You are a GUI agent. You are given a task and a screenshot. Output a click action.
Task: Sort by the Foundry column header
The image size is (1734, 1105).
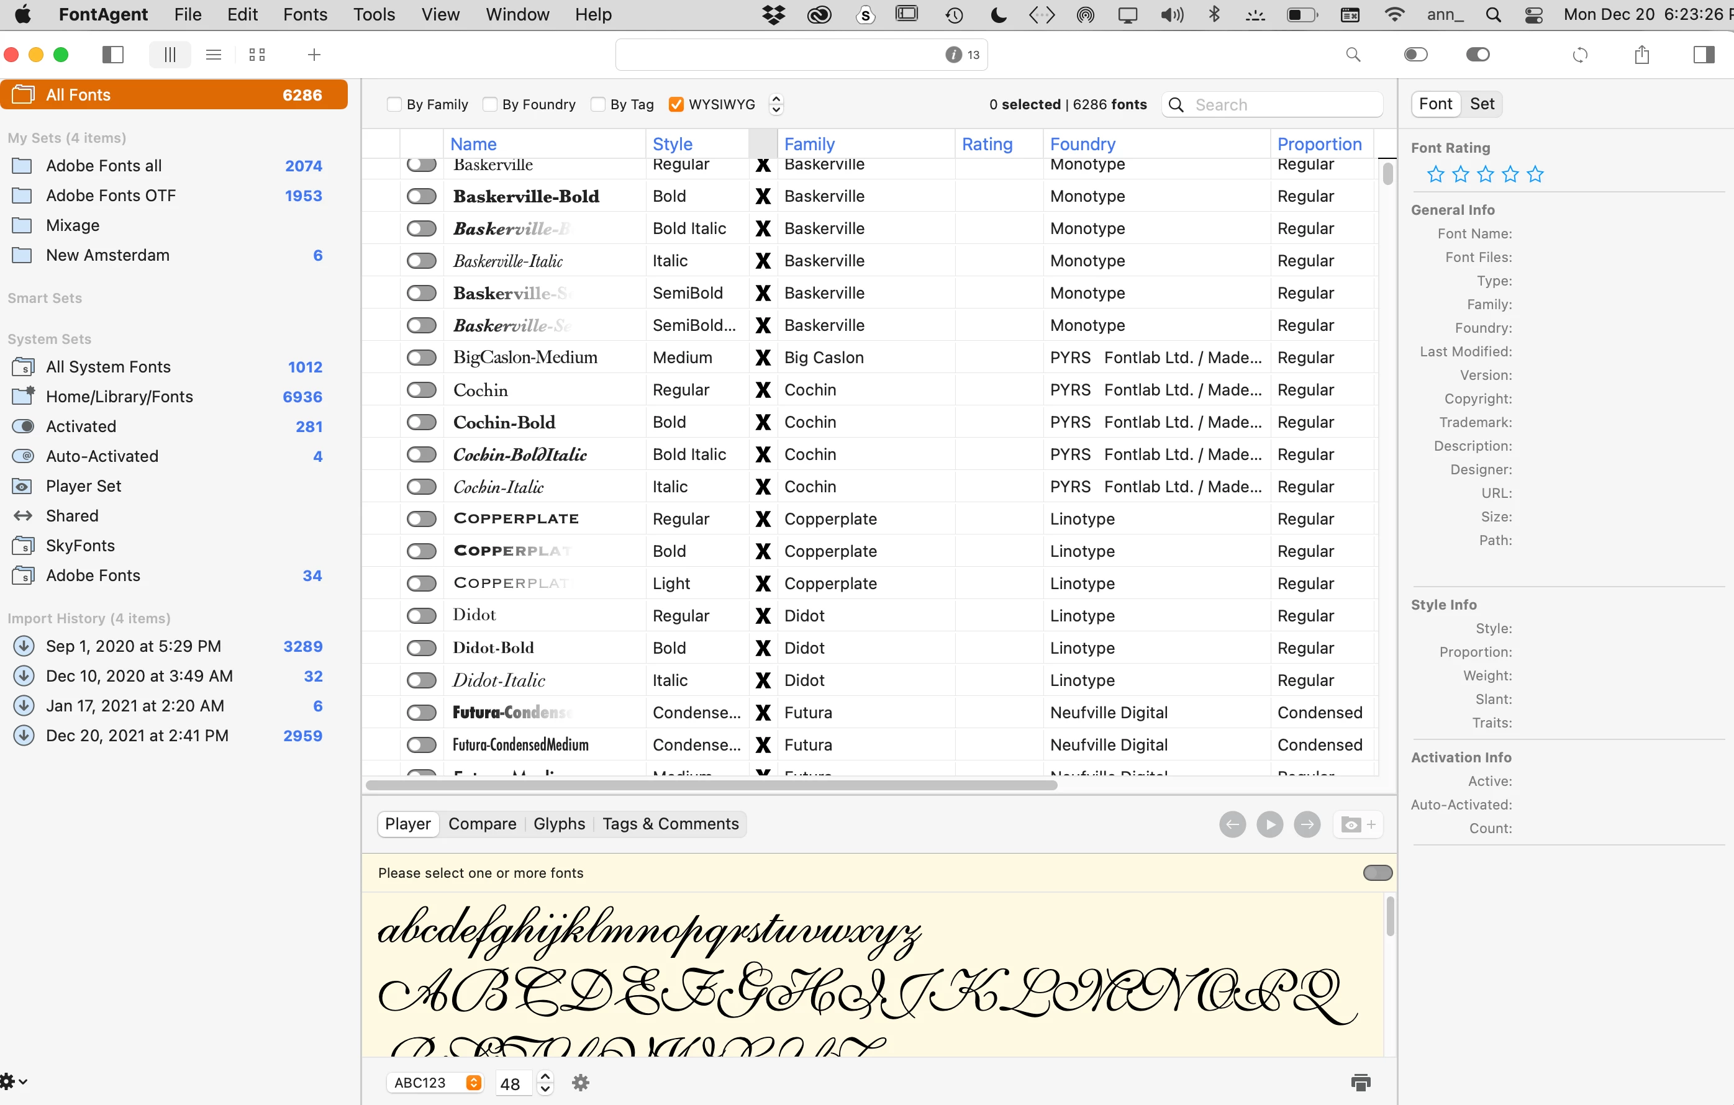pos(1083,144)
